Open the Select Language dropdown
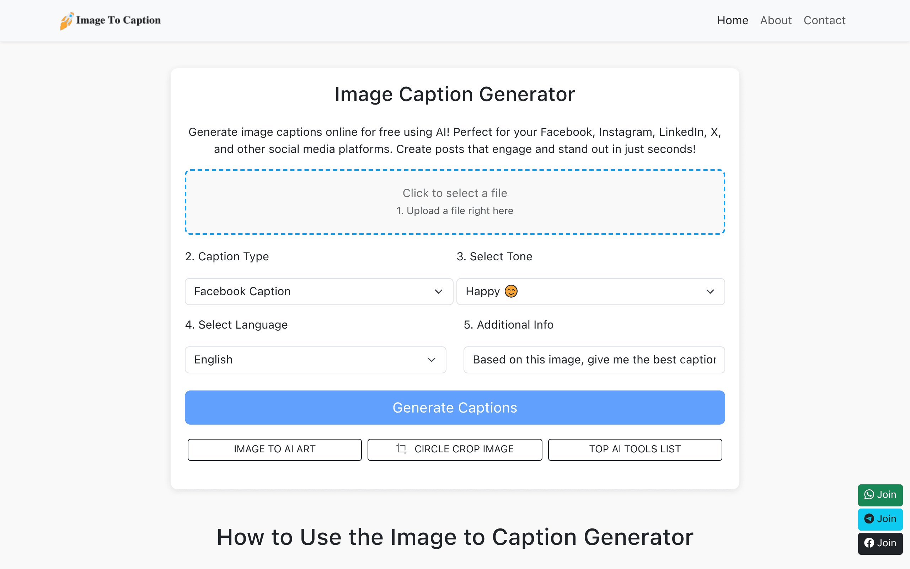910x569 pixels. [316, 360]
